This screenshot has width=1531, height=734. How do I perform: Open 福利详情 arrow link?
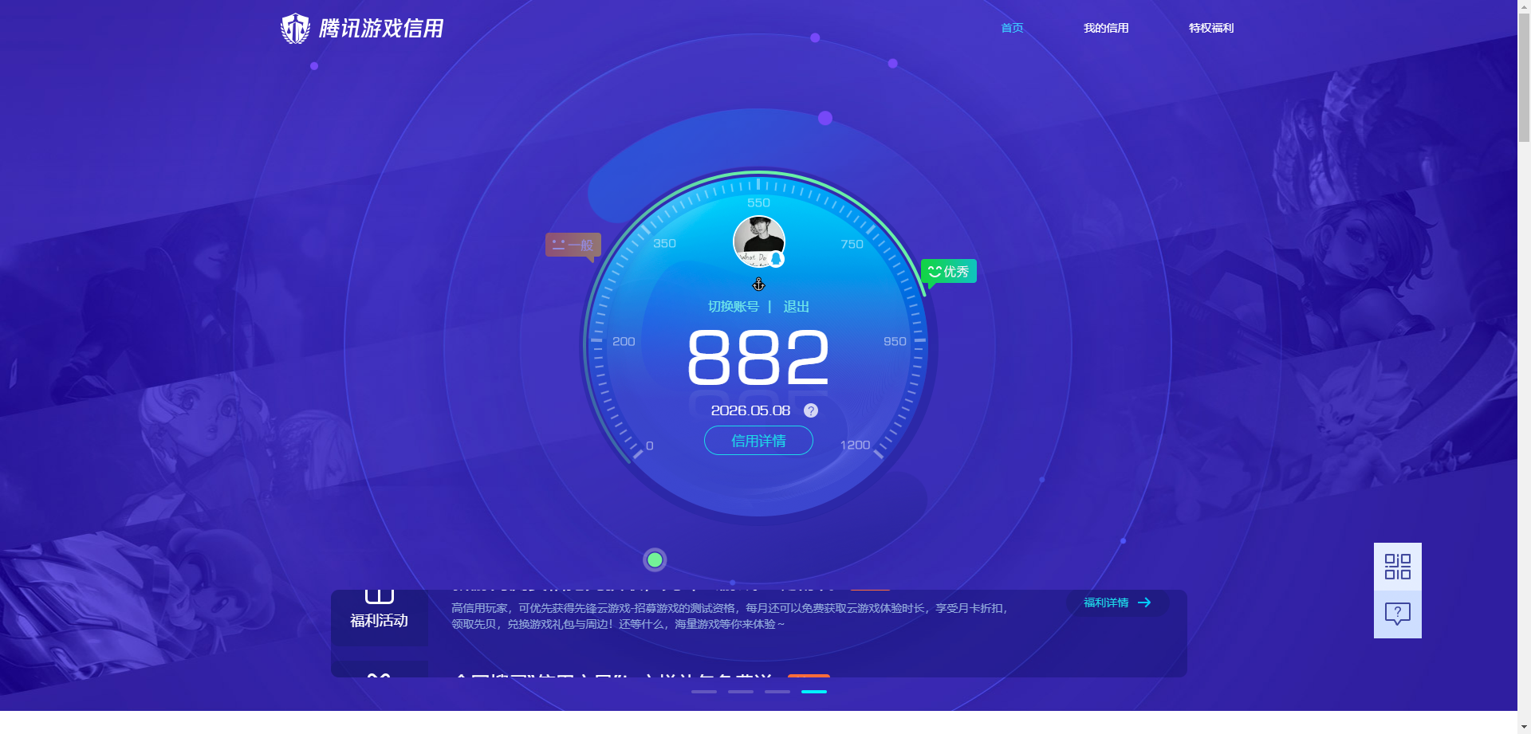click(x=1117, y=603)
